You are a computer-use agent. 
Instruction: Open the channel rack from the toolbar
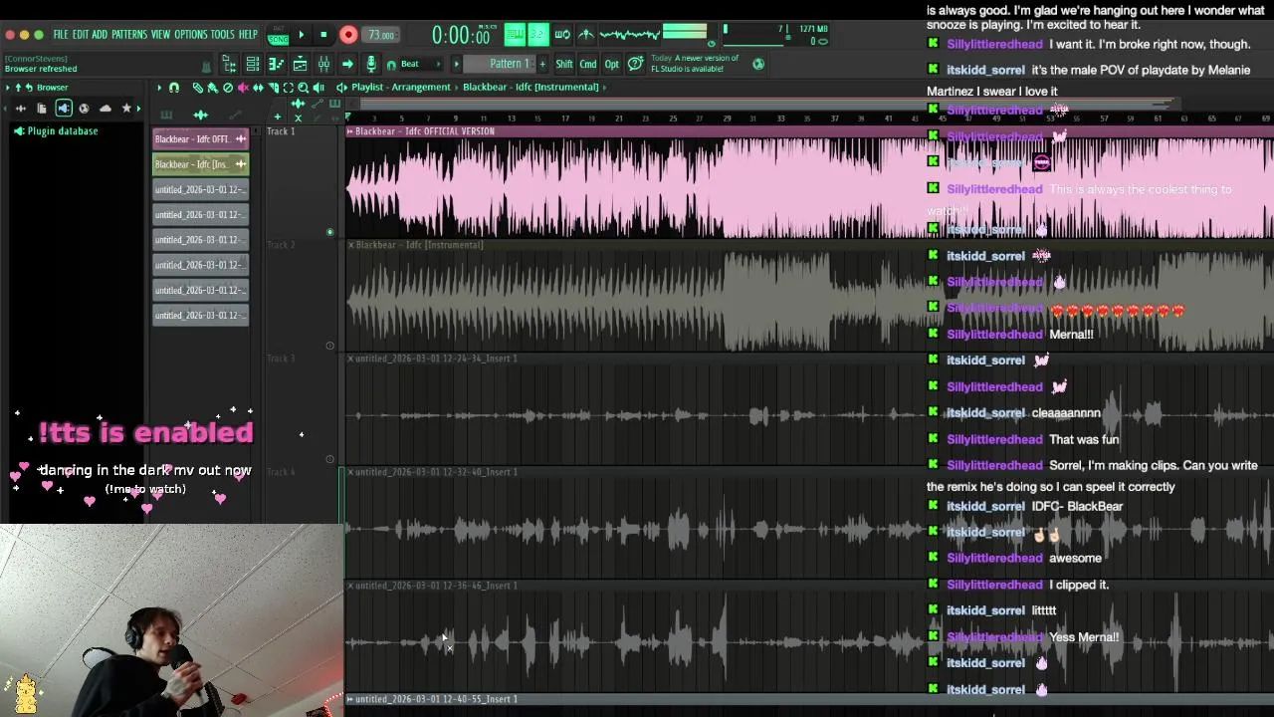coord(252,64)
